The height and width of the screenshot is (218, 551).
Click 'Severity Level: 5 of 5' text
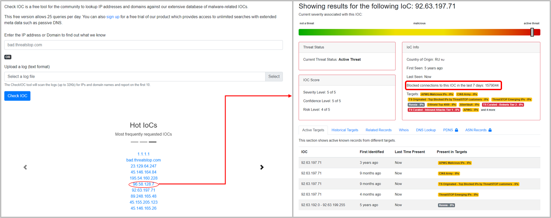pos(320,92)
